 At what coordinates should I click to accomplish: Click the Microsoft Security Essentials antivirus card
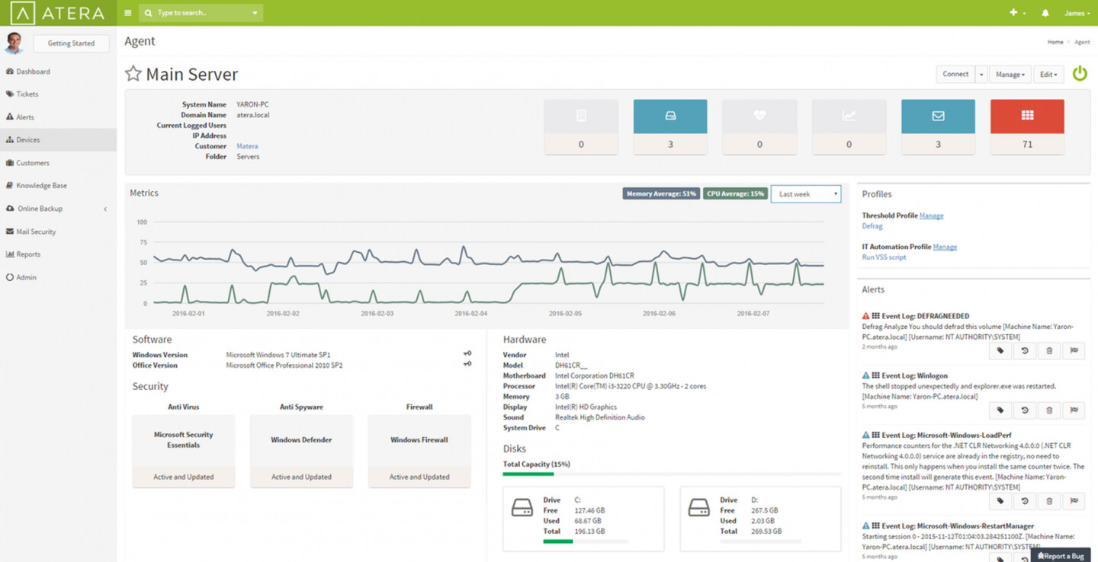pos(184,451)
